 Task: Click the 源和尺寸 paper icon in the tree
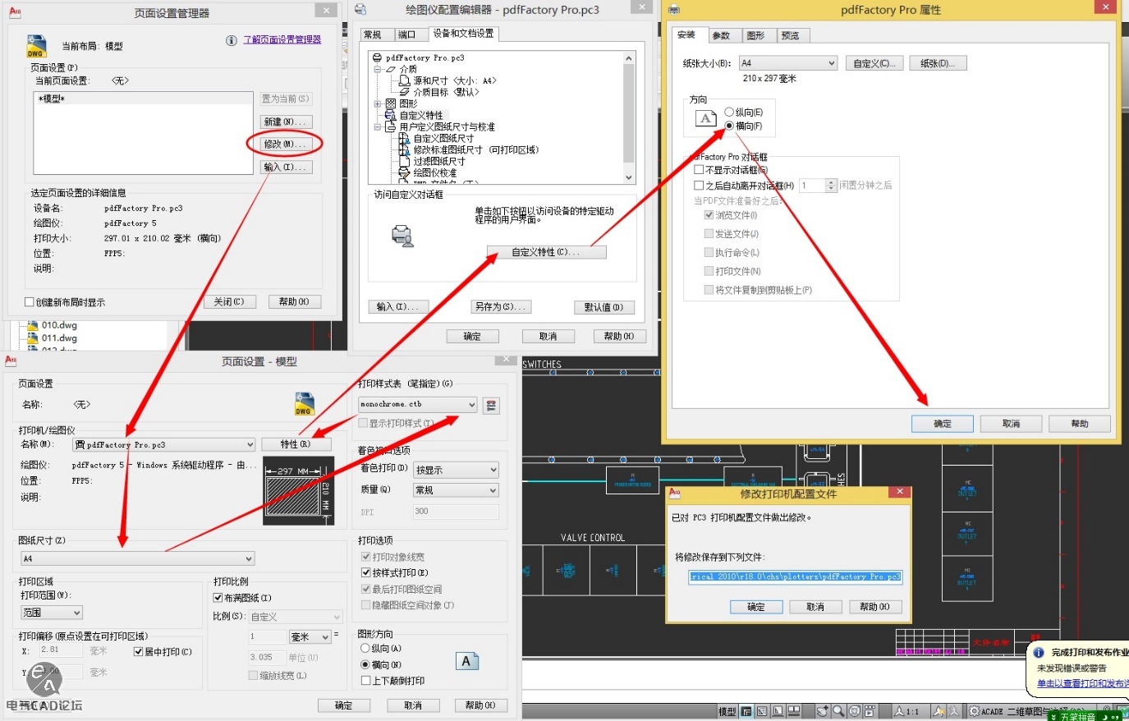pyautogui.click(x=404, y=80)
